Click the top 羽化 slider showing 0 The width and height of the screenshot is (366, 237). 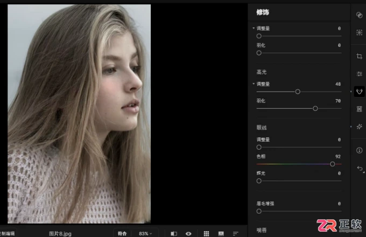[x=299, y=53]
